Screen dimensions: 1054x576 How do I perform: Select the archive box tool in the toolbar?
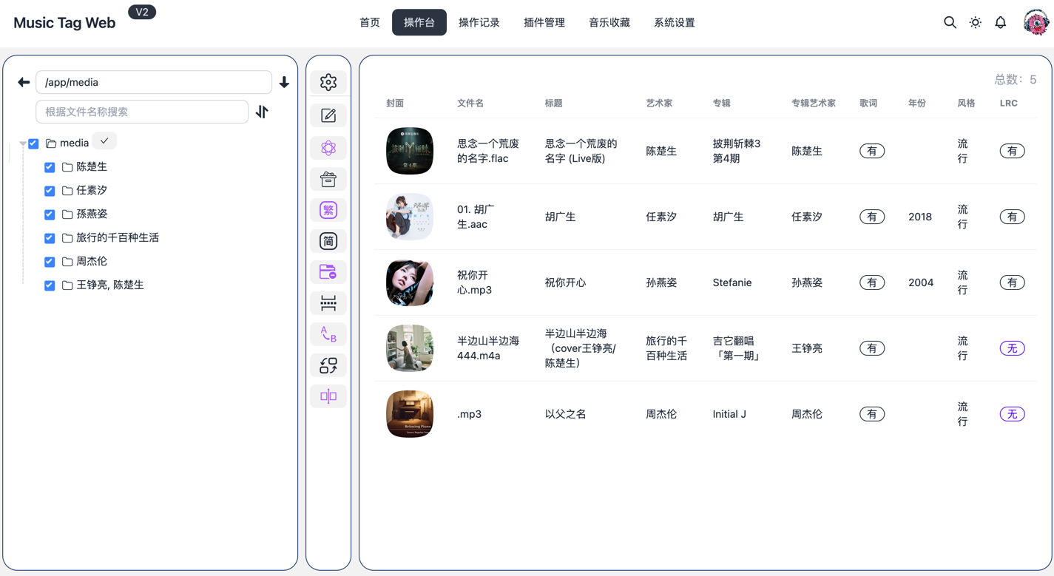point(328,178)
